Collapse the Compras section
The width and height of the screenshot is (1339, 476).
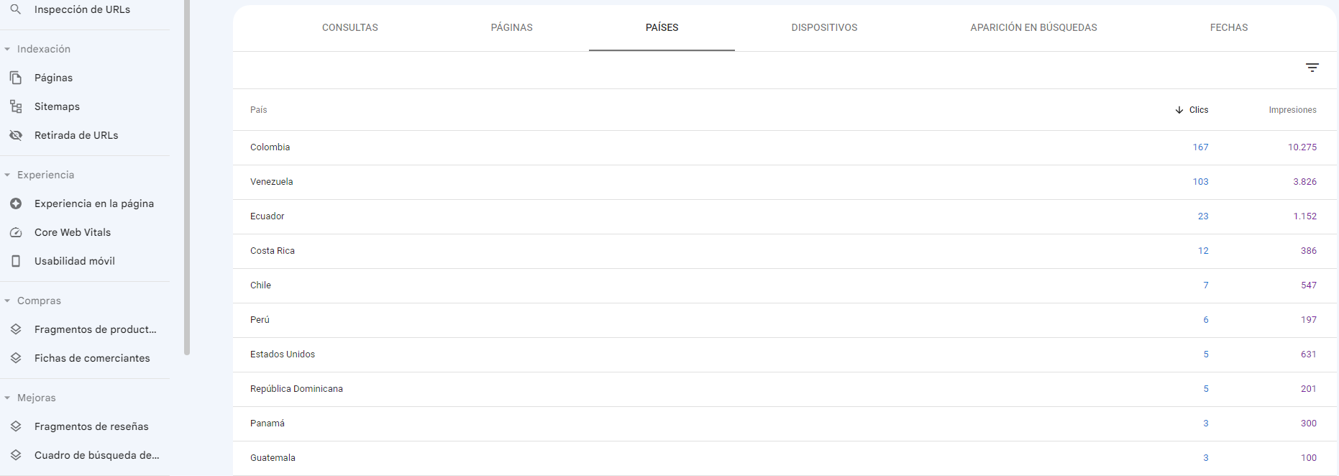coord(7,301)
